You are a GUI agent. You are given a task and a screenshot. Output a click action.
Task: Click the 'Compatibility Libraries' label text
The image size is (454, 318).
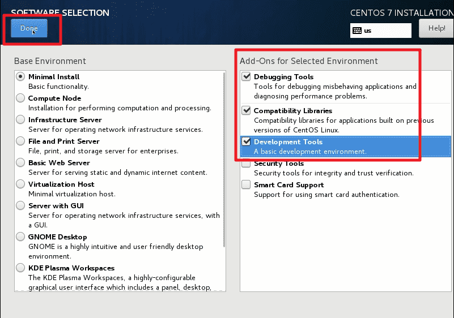pyautogui.click(x=293, y=111)
